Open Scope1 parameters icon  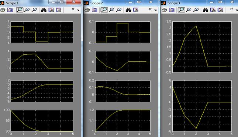pos(10,10)
